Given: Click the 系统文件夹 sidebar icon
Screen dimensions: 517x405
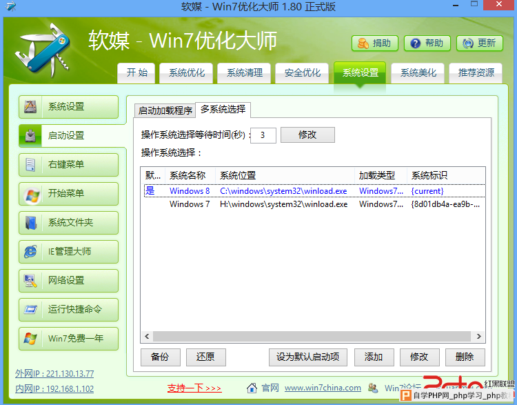Looking at the screenshot, I should coord(31,222).
